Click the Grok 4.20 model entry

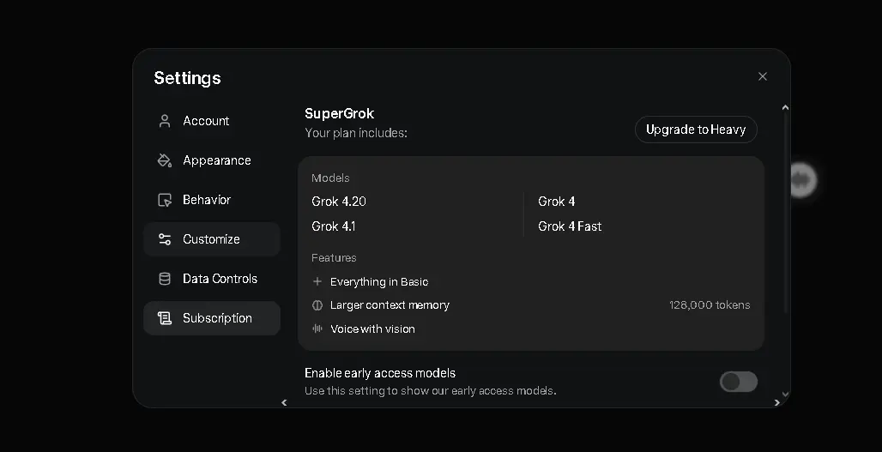[x=339, y=202]
